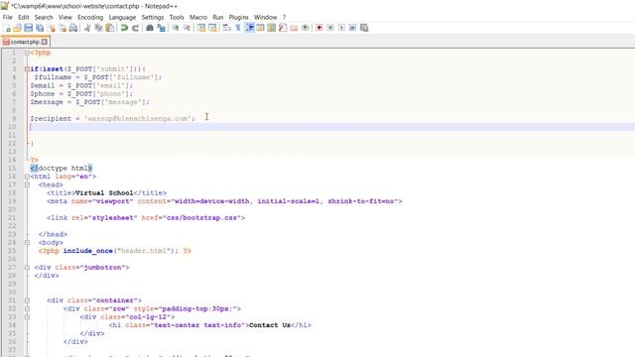Undo the last edit with the green arrow icon
The image size is (635, 357).
pyautogui.click(x=124, y=28)
